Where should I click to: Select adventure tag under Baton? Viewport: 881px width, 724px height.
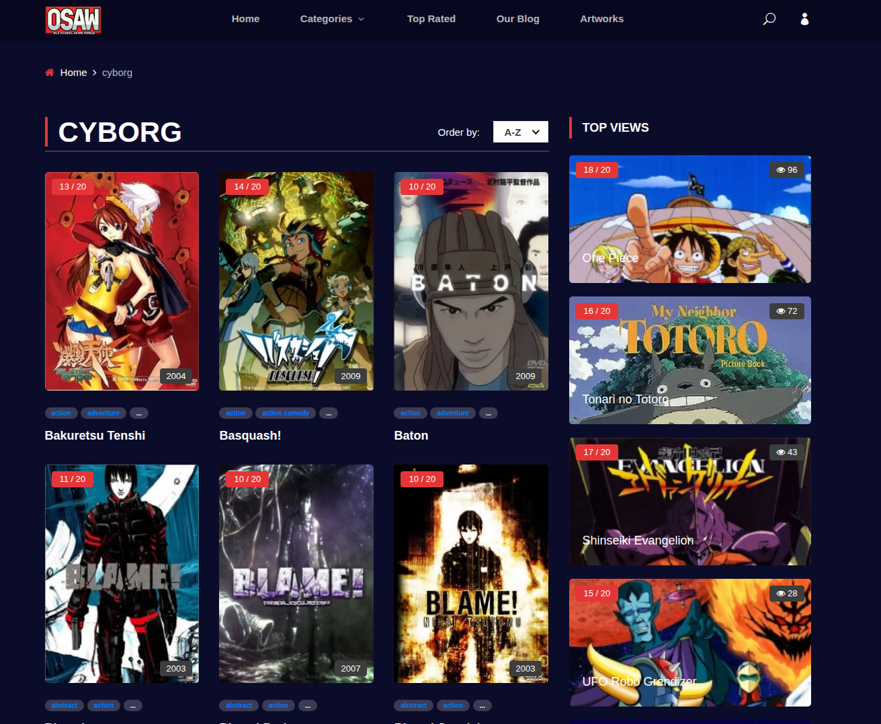(453, 413)
